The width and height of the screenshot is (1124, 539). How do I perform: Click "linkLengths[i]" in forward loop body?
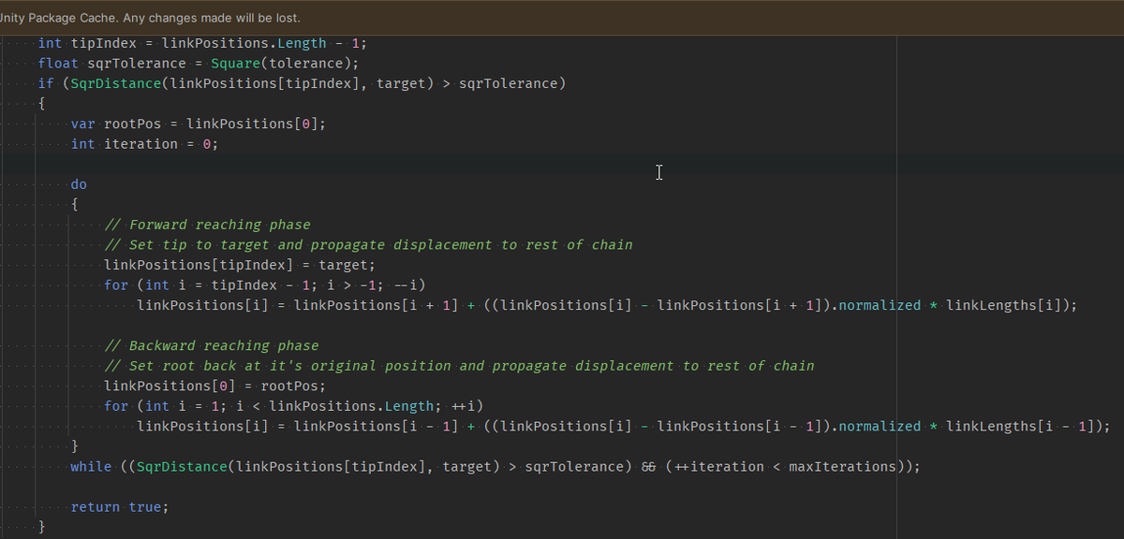click(1003, 305)
